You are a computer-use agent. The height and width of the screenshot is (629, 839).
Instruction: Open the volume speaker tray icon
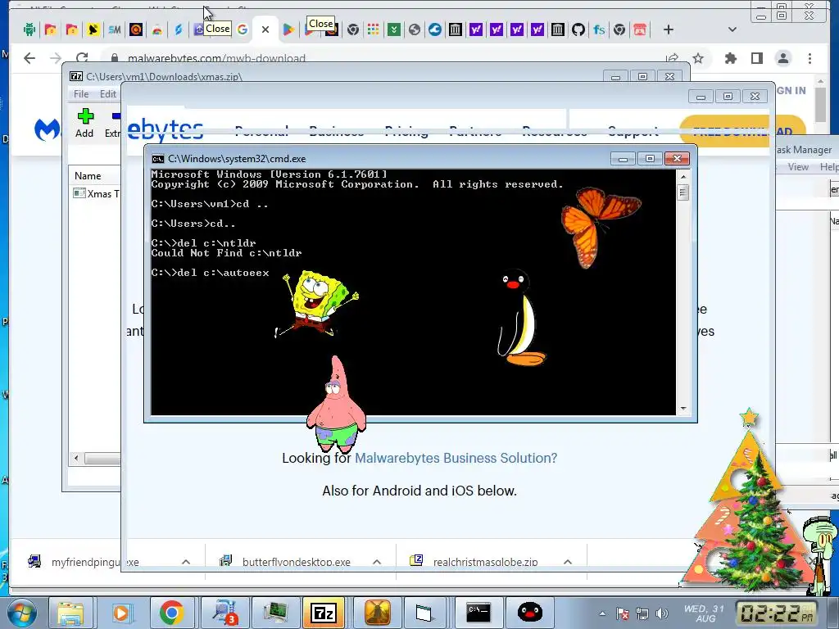[x=662, y=613]
